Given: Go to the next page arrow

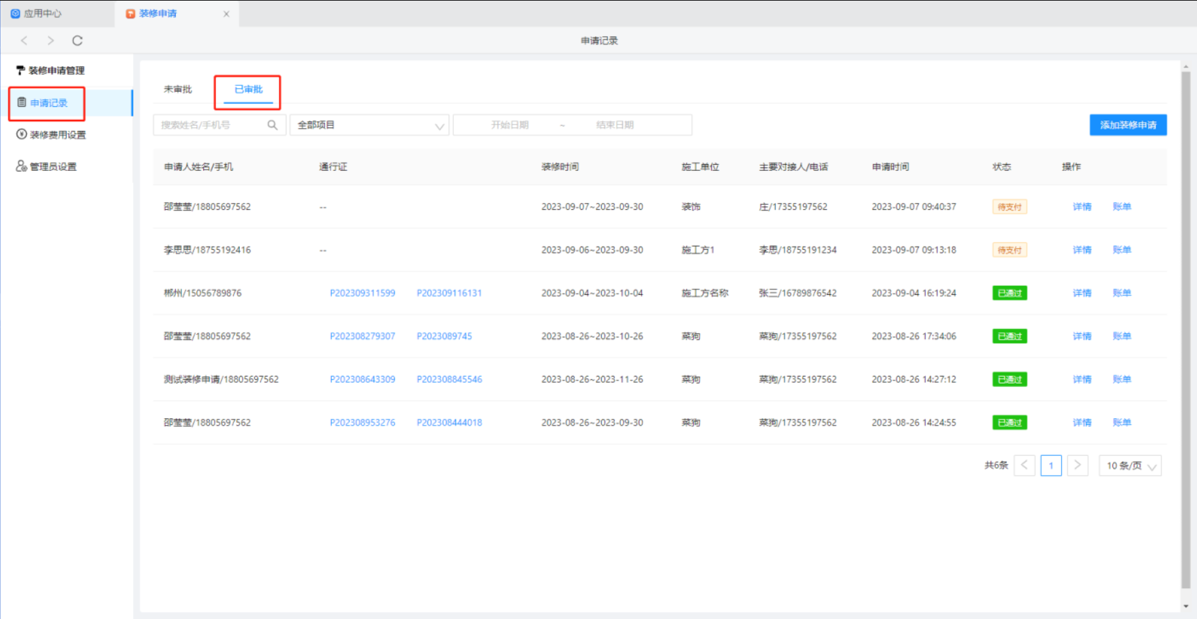Looking at the screenshot, I should tap(1077, 466).
